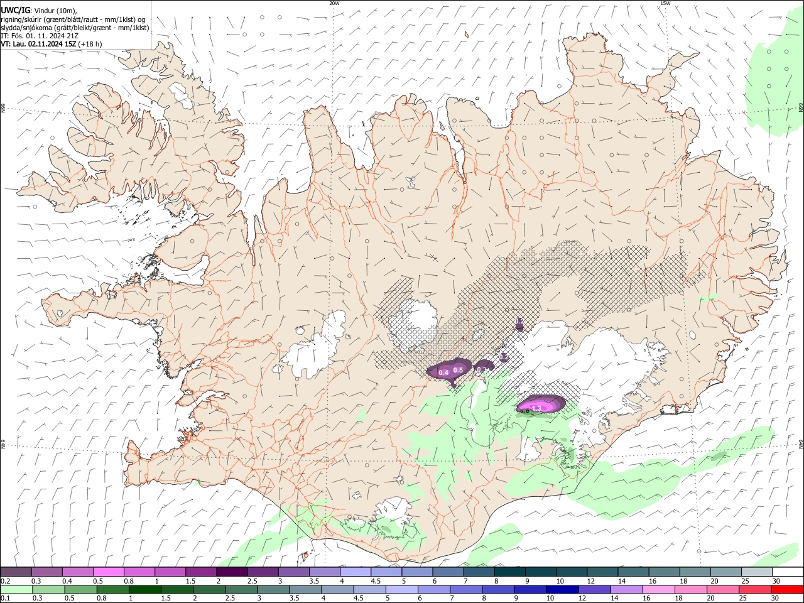
Task: Select the light pink swatch labeled 16 in the lower legend
Action: point(658,590)
